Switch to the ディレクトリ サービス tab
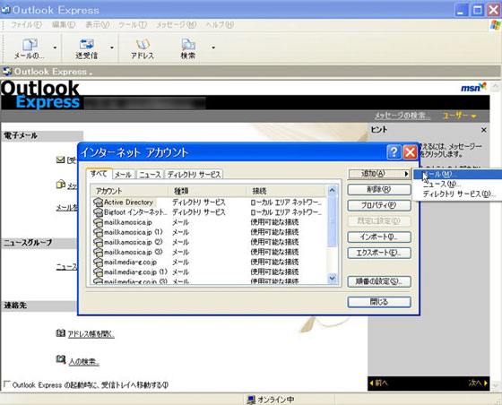This screenshot has width=502, height=405. pyautogui.click(x=194, y=175)
